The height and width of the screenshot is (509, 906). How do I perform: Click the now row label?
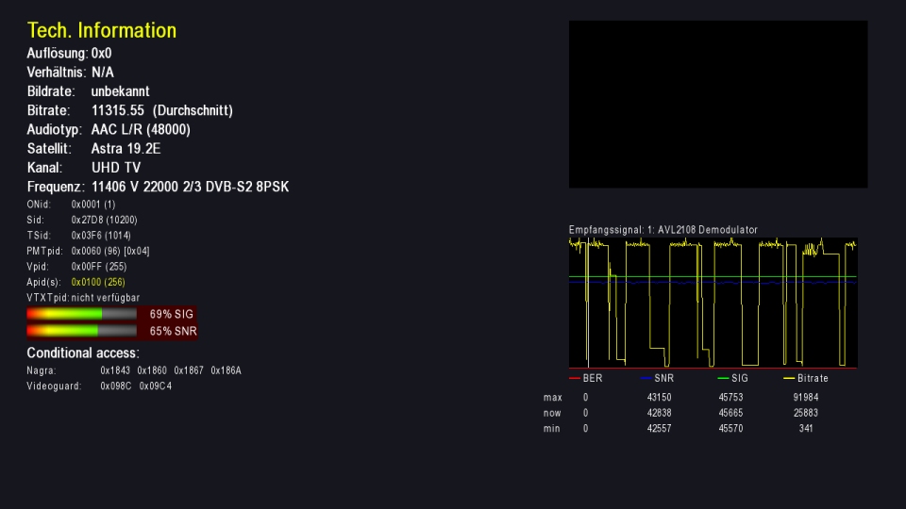[x=552, y=413]
